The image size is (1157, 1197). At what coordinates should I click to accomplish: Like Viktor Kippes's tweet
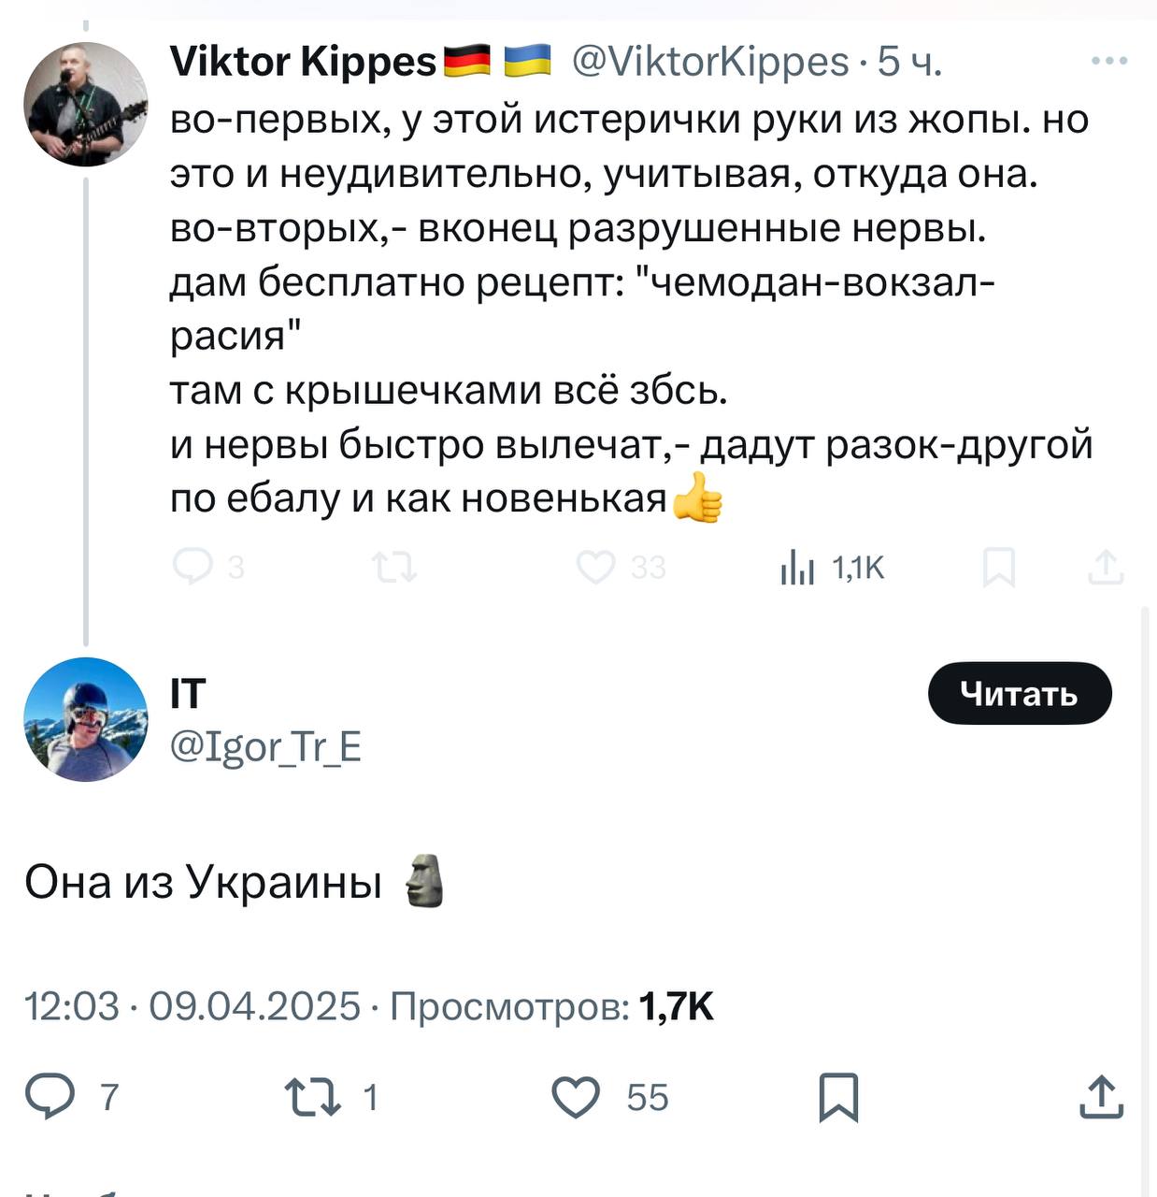595,567
